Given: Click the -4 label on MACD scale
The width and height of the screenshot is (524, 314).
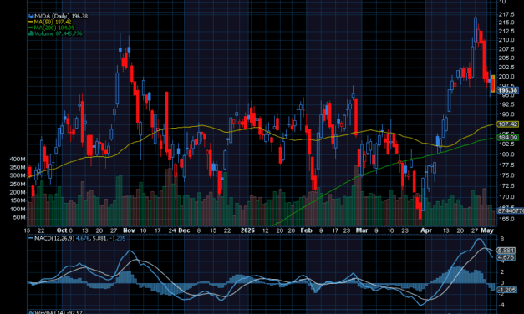Looking at the screenshot, I should (502, 305).
